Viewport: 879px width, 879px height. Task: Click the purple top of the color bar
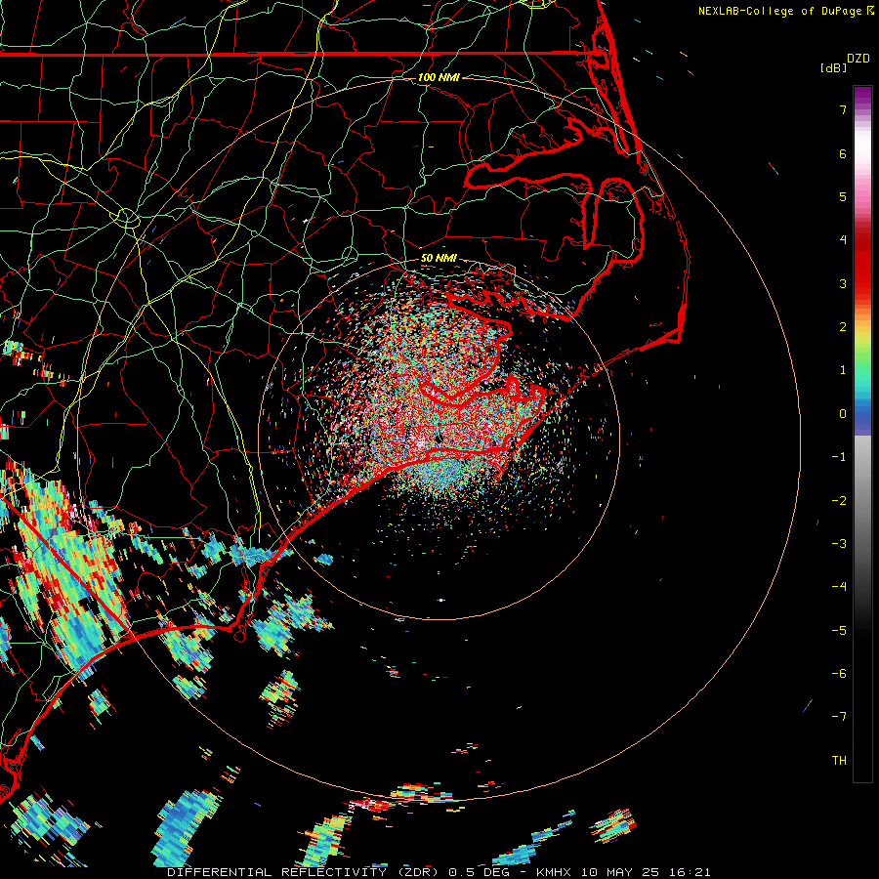pyautogui.click(x=862, y=96)
